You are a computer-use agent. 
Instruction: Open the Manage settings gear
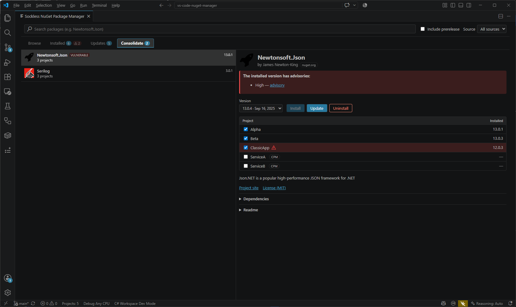(8, 293)
